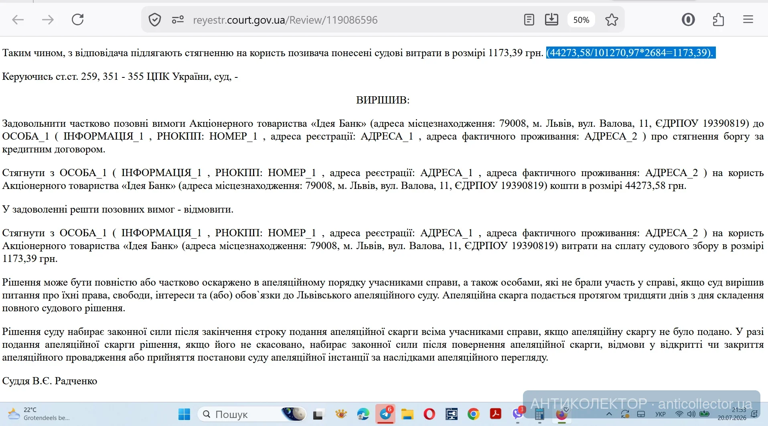
Task: Open the Windows Start menu
Action: [x=184, y=414]
